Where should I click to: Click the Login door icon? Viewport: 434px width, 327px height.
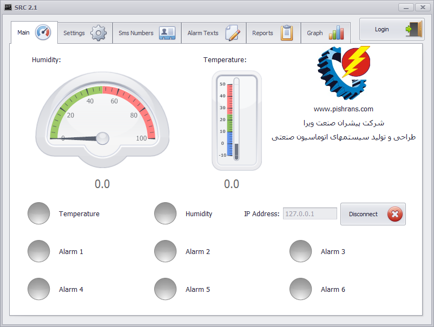tap(413, 29)
